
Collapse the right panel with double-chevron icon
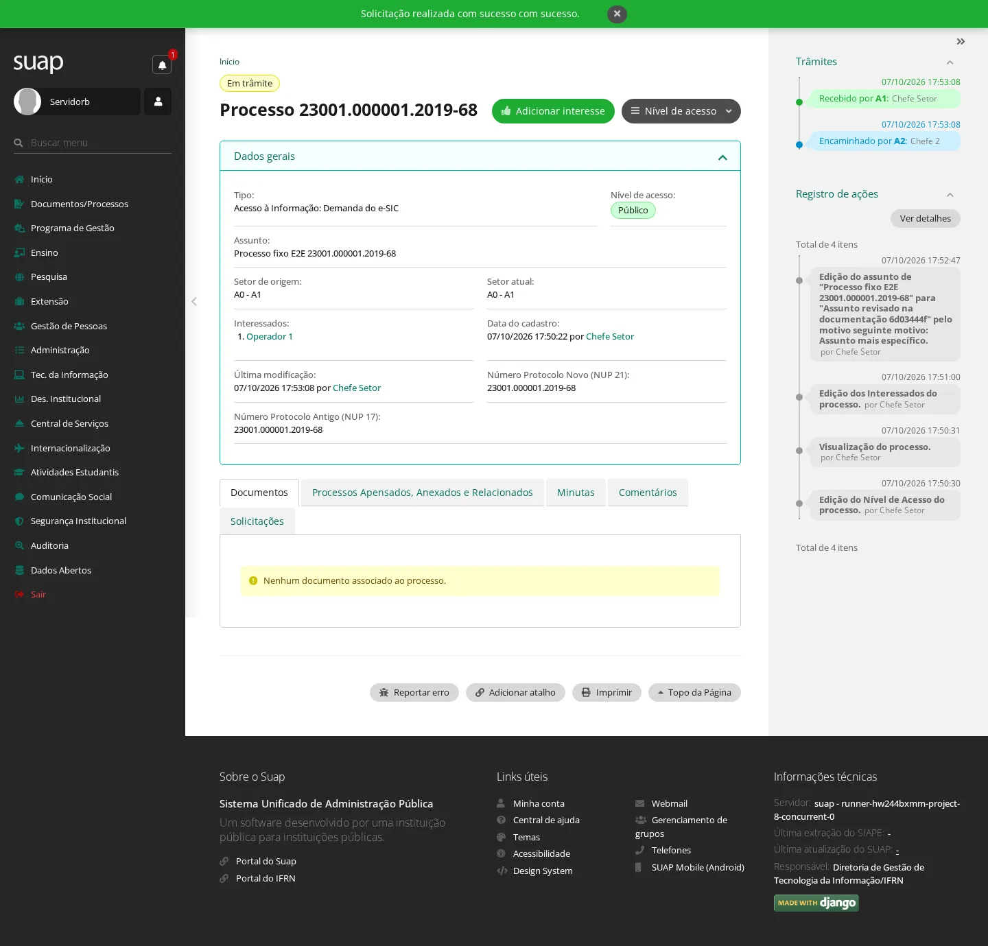click(x=961, y=42)
